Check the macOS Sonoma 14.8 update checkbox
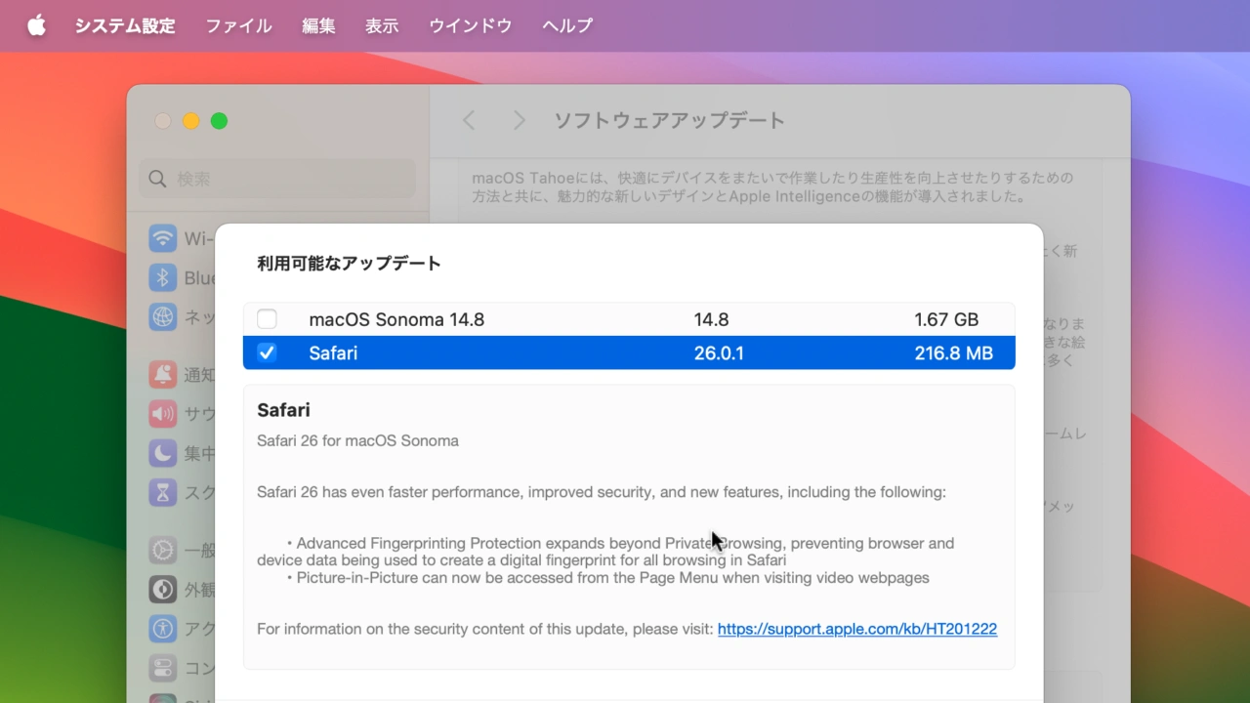 point(267,318)
